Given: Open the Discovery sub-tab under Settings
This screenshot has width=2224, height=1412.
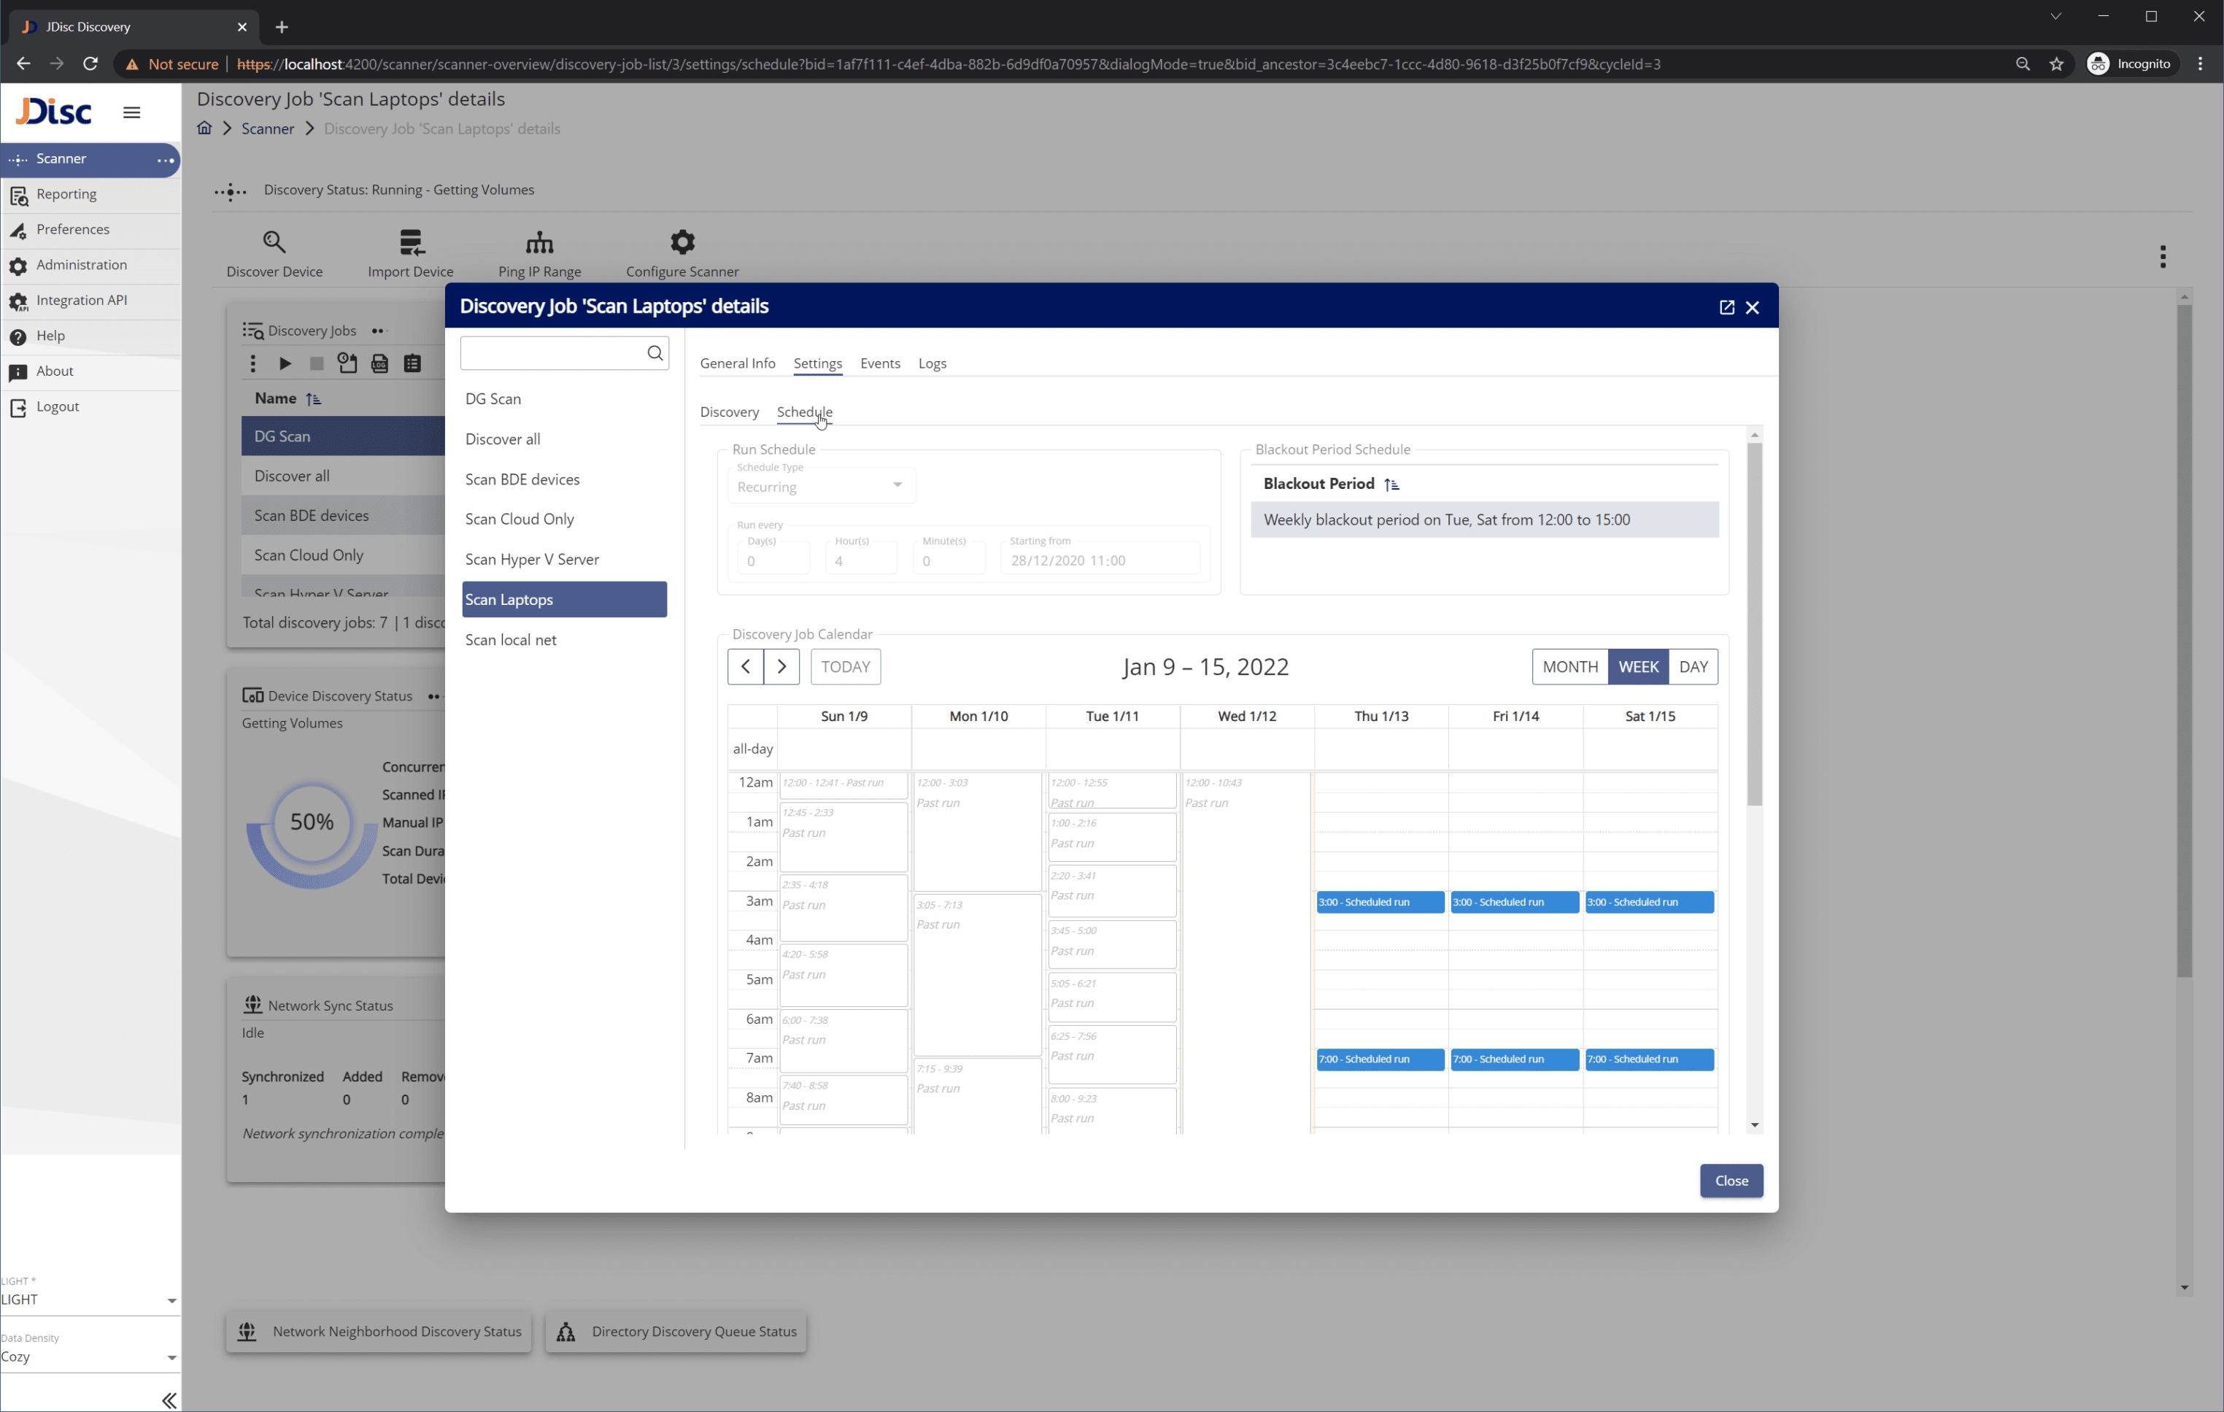Looking at the screenshot, I should click(x=730, y=412).
